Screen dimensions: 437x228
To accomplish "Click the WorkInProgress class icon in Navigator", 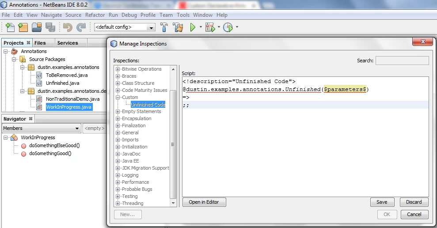I will (x=14, y=137).
